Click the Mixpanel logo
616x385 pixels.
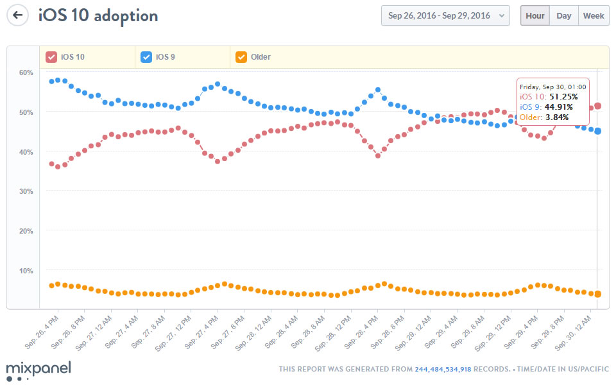[x=38, y=370]
